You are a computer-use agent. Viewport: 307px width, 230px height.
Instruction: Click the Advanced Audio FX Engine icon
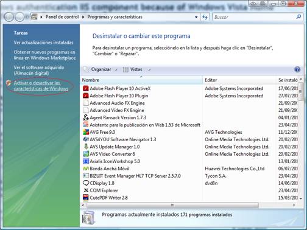(86, 103)
